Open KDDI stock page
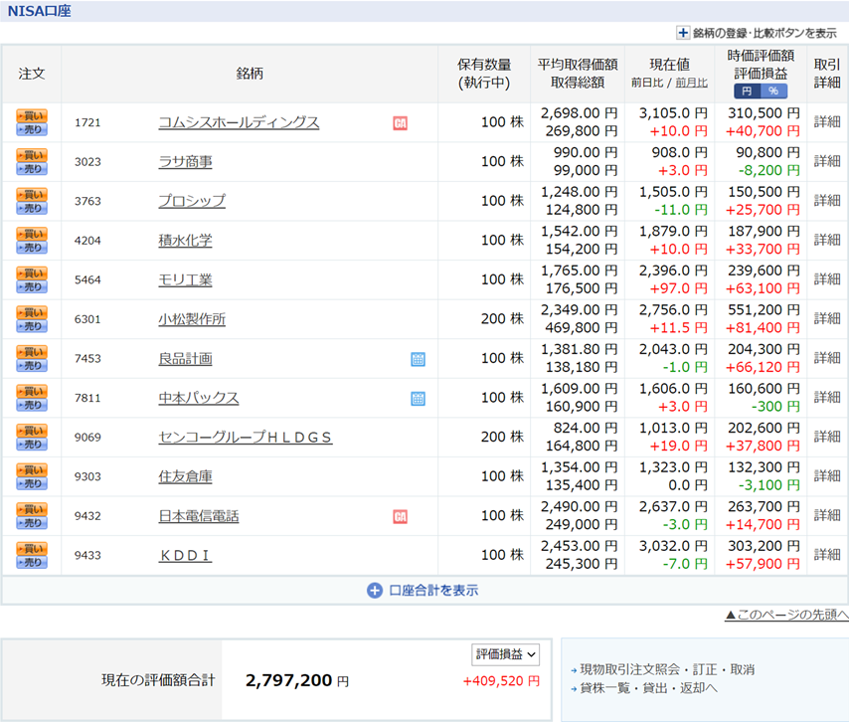The width and height of the screenshot is (849, 722). [x=185, y=555]
